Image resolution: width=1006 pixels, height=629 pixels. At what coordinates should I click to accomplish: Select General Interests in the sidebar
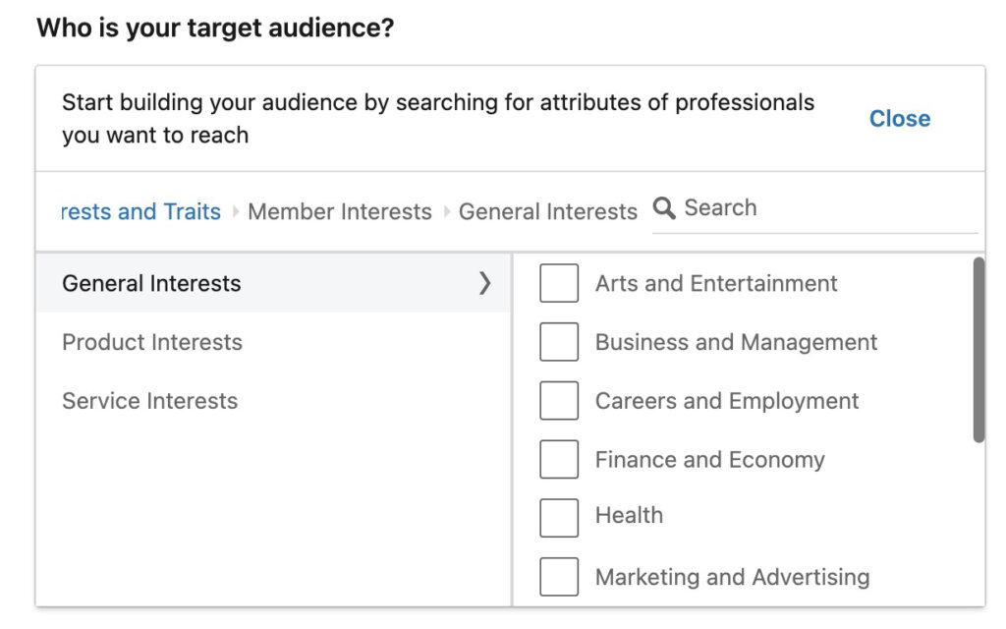click(151, 283)
